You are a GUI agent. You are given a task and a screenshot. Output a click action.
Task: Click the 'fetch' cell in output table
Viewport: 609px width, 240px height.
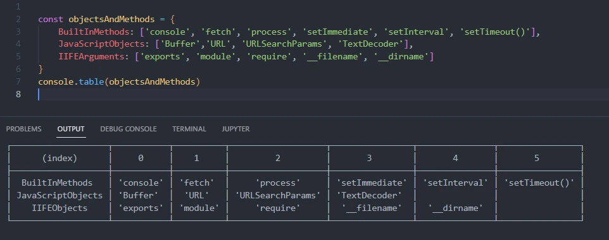coord(197,183)
